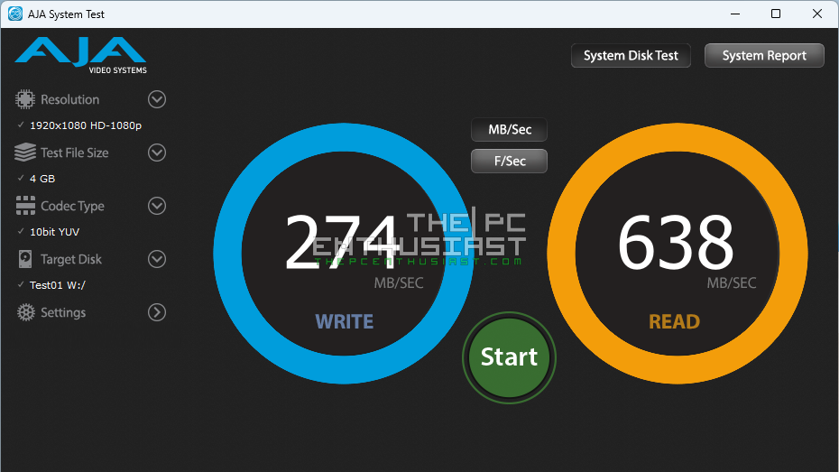
Task: Click the Target Disk drive icon
Action: [x=25, y=259]
